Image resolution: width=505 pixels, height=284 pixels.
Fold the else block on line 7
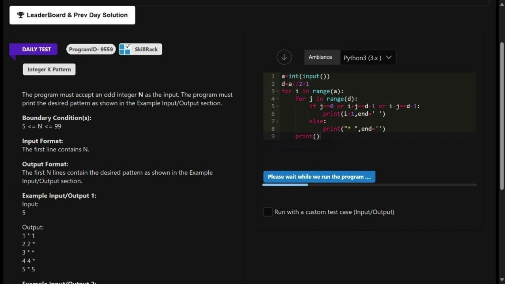click(x=278, y=121)
